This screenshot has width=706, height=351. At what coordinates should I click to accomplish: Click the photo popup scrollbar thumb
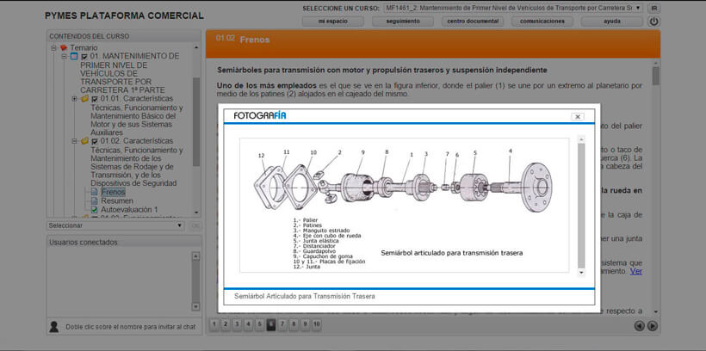[x=581, y=206]
